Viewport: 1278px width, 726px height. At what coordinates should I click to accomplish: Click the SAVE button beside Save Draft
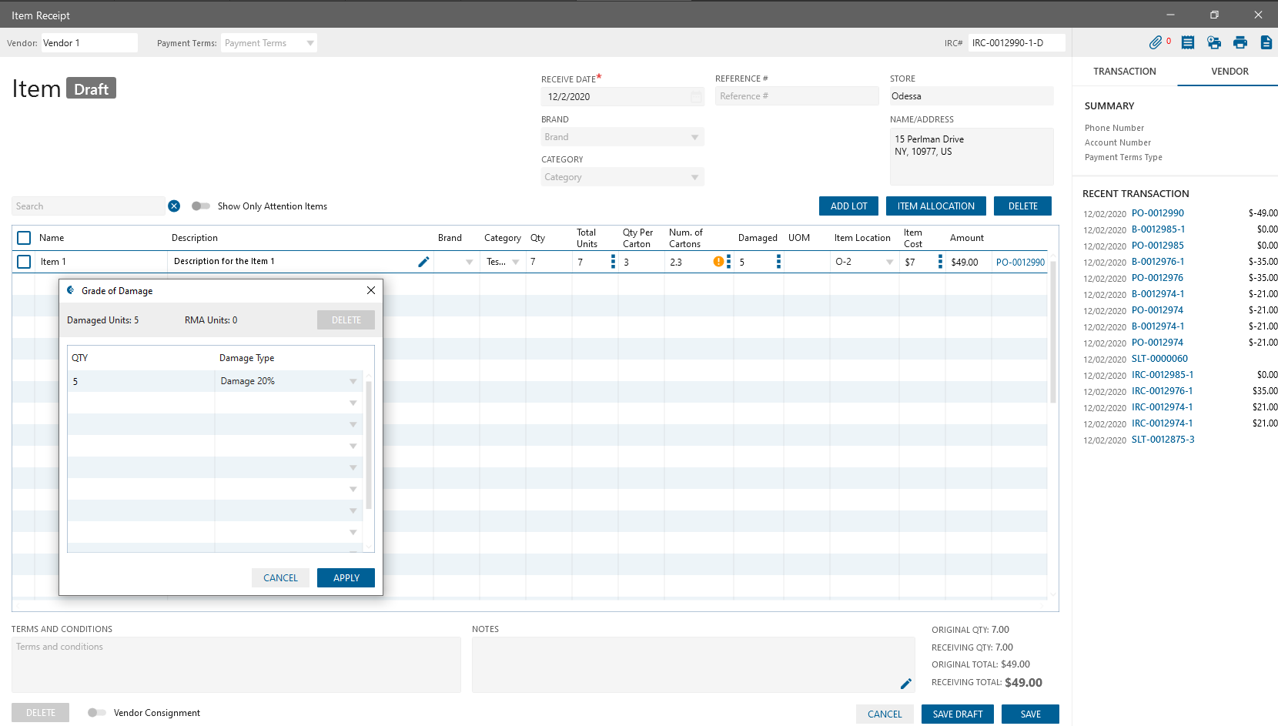tap(1030, 714)
